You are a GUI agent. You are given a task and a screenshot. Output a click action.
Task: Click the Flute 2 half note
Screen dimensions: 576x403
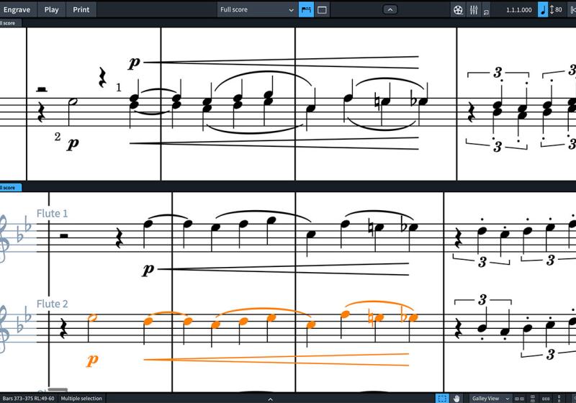(x=92, y=317)
